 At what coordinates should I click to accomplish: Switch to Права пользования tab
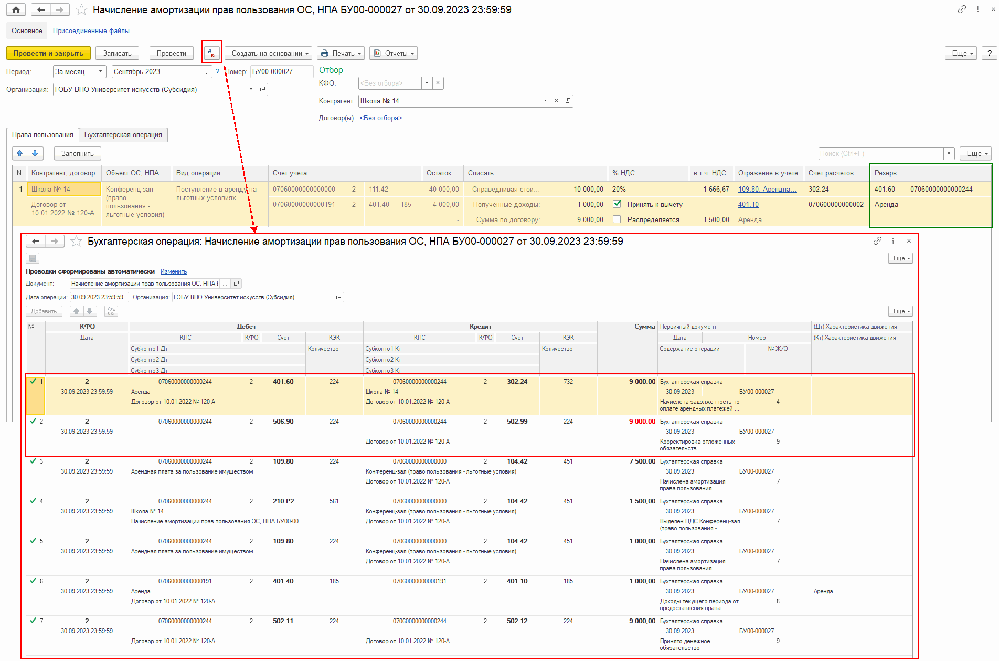coord(42,135)
